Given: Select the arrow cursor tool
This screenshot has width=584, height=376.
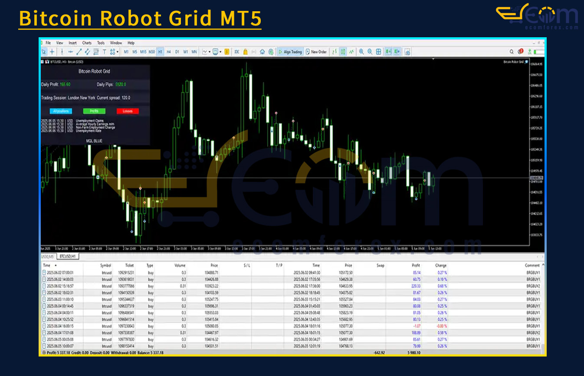Looking at the screenshot, I should tap(44, 52).
